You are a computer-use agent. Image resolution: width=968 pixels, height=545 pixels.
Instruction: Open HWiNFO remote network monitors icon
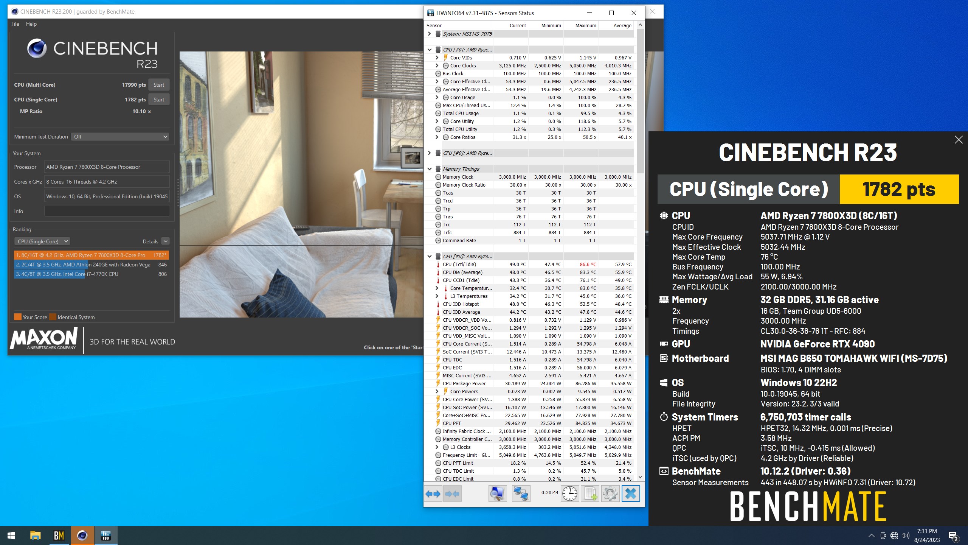pos(521,494)
